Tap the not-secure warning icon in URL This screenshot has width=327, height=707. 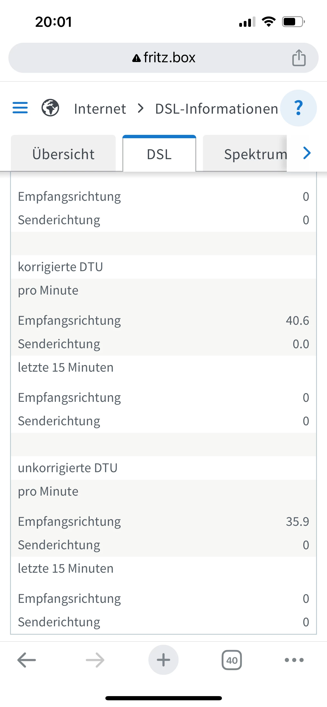click(136, 58)
